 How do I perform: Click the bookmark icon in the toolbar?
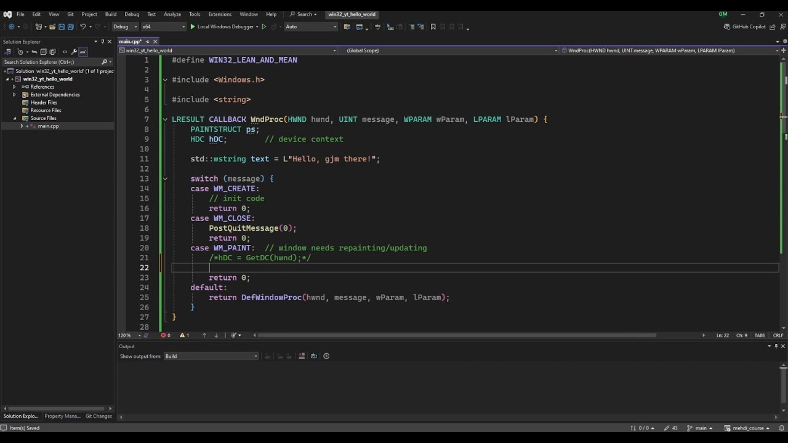[433, 26]
